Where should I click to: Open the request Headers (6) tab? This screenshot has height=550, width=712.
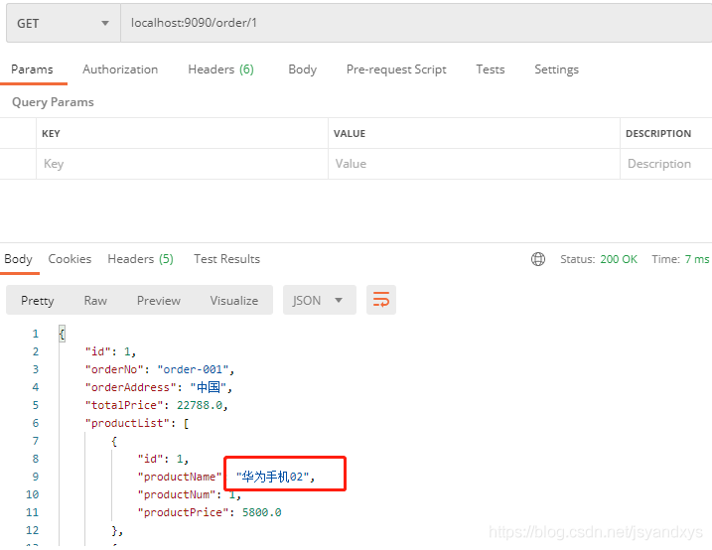click(x=221, y=69)
